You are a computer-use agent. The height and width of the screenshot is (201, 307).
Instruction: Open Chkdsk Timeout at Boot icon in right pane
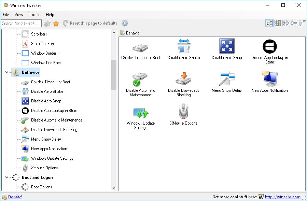141,48
